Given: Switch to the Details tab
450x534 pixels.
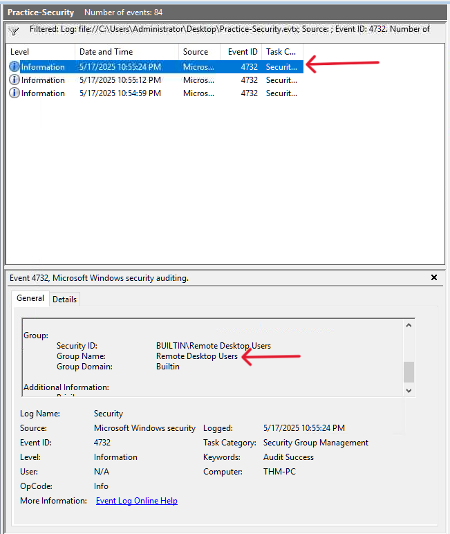Looking at the screenshot, I should [x=64, y=299].
